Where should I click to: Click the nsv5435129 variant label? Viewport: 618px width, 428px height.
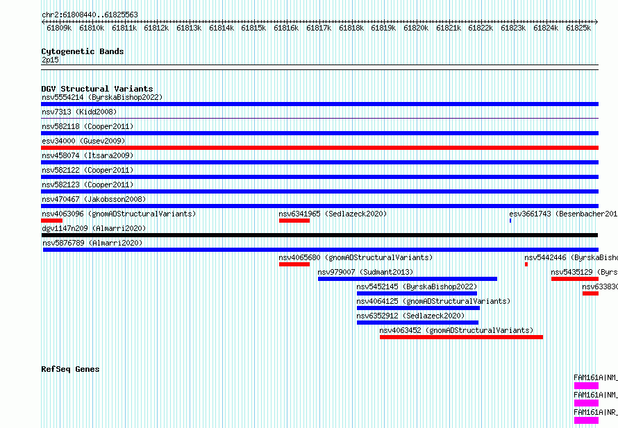tap(584, 272)
